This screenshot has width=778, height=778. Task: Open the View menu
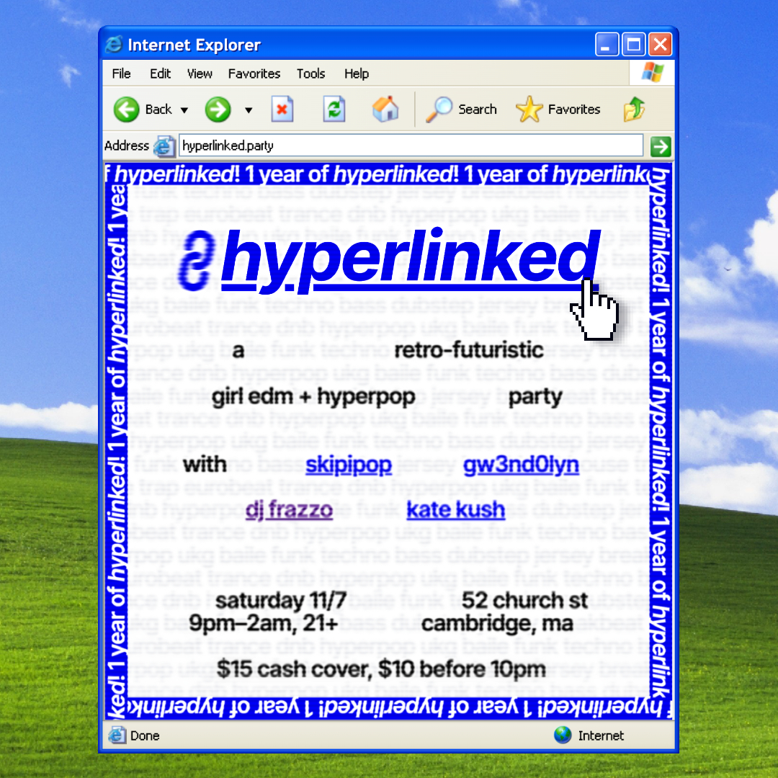200,73
